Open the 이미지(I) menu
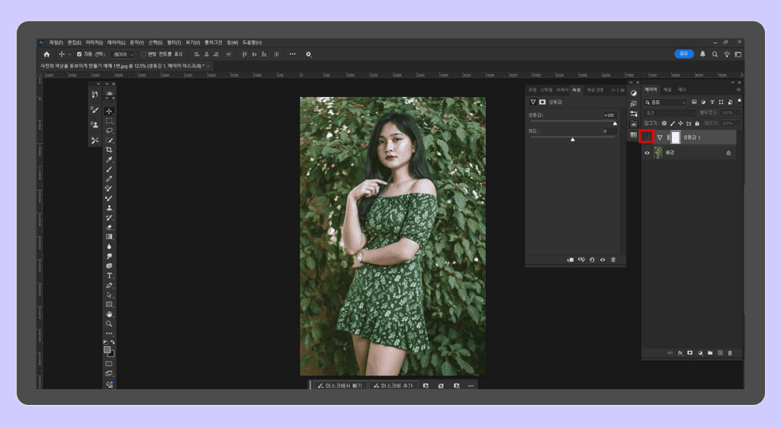 [94, 43]
